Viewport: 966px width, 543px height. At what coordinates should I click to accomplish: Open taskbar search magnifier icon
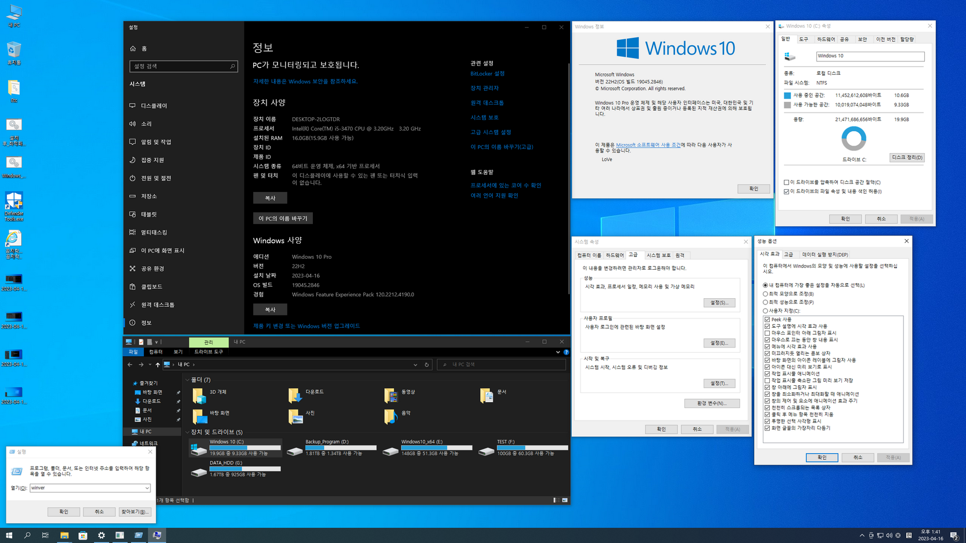click(x=27, y=535)
